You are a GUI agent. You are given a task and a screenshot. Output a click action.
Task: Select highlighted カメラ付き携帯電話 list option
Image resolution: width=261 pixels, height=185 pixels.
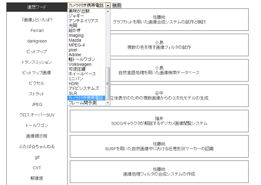pyautogui.click(x=86, y=98)
